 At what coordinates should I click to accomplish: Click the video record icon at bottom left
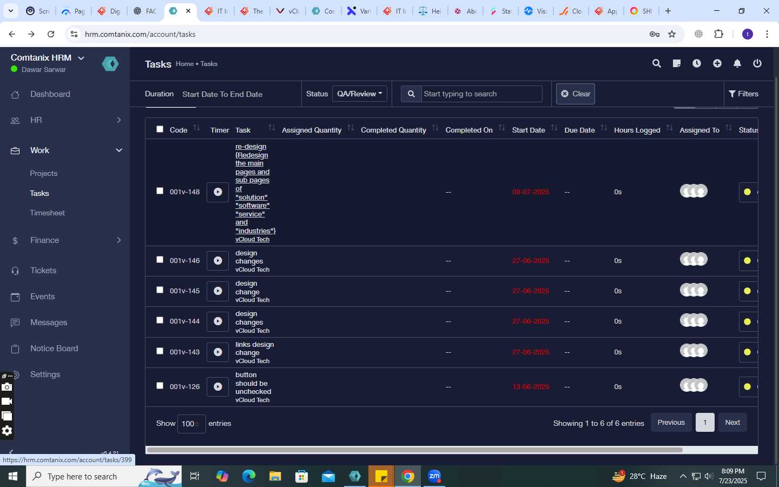[6, 402]
